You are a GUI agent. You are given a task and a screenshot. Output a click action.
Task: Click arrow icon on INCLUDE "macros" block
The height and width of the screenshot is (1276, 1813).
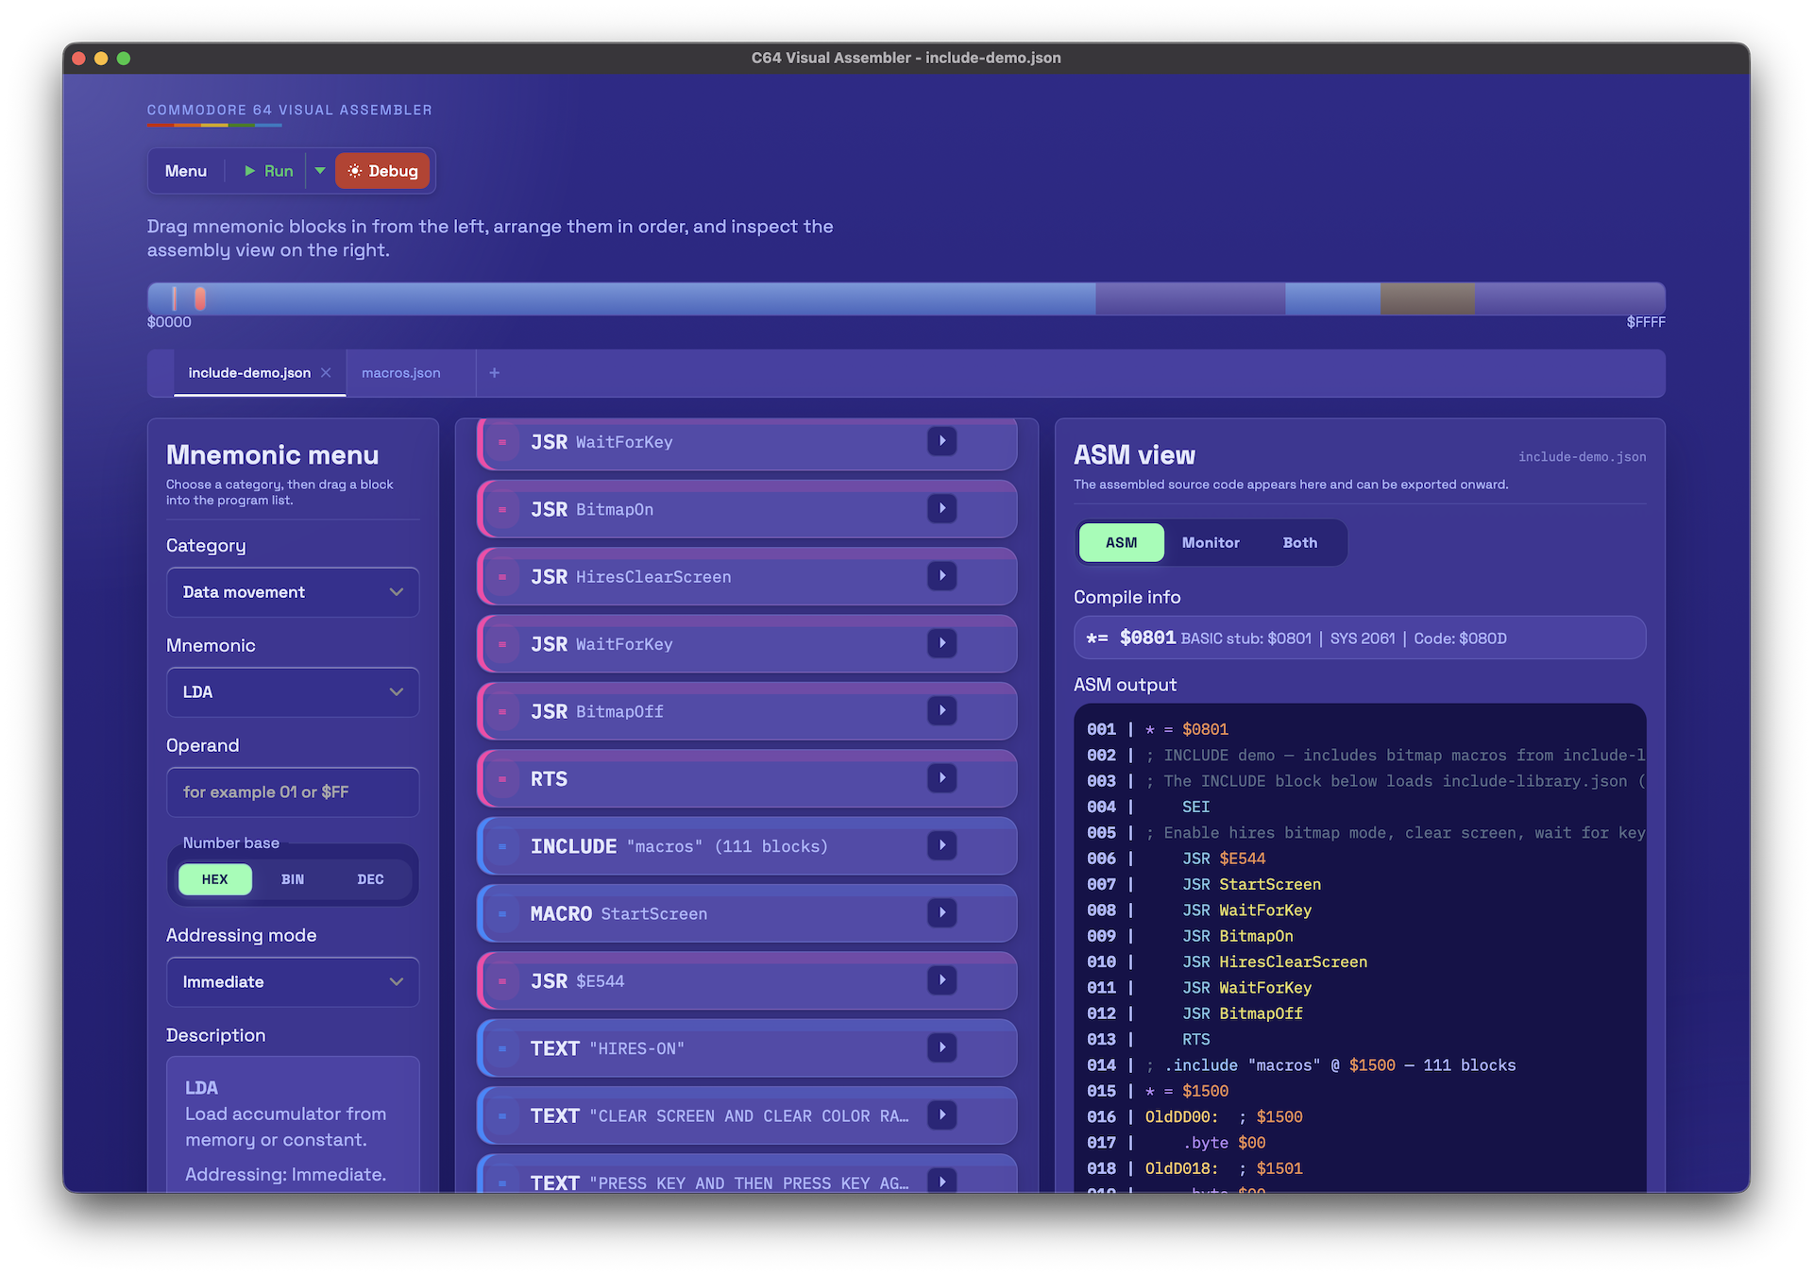(x=941, y=845)
